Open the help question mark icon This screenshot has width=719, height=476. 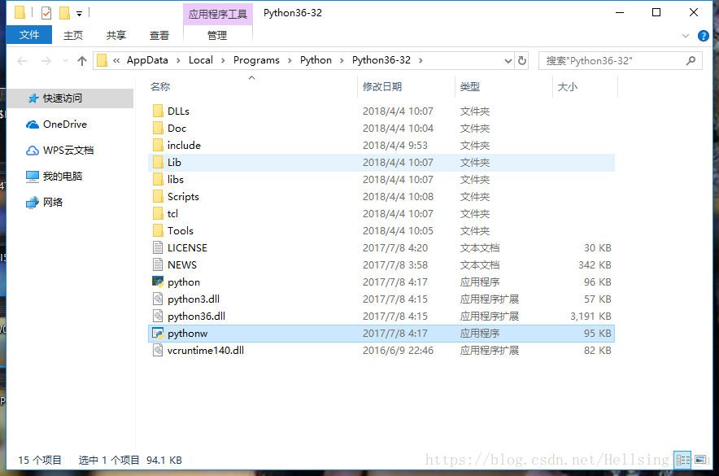(x=703, y=36)
